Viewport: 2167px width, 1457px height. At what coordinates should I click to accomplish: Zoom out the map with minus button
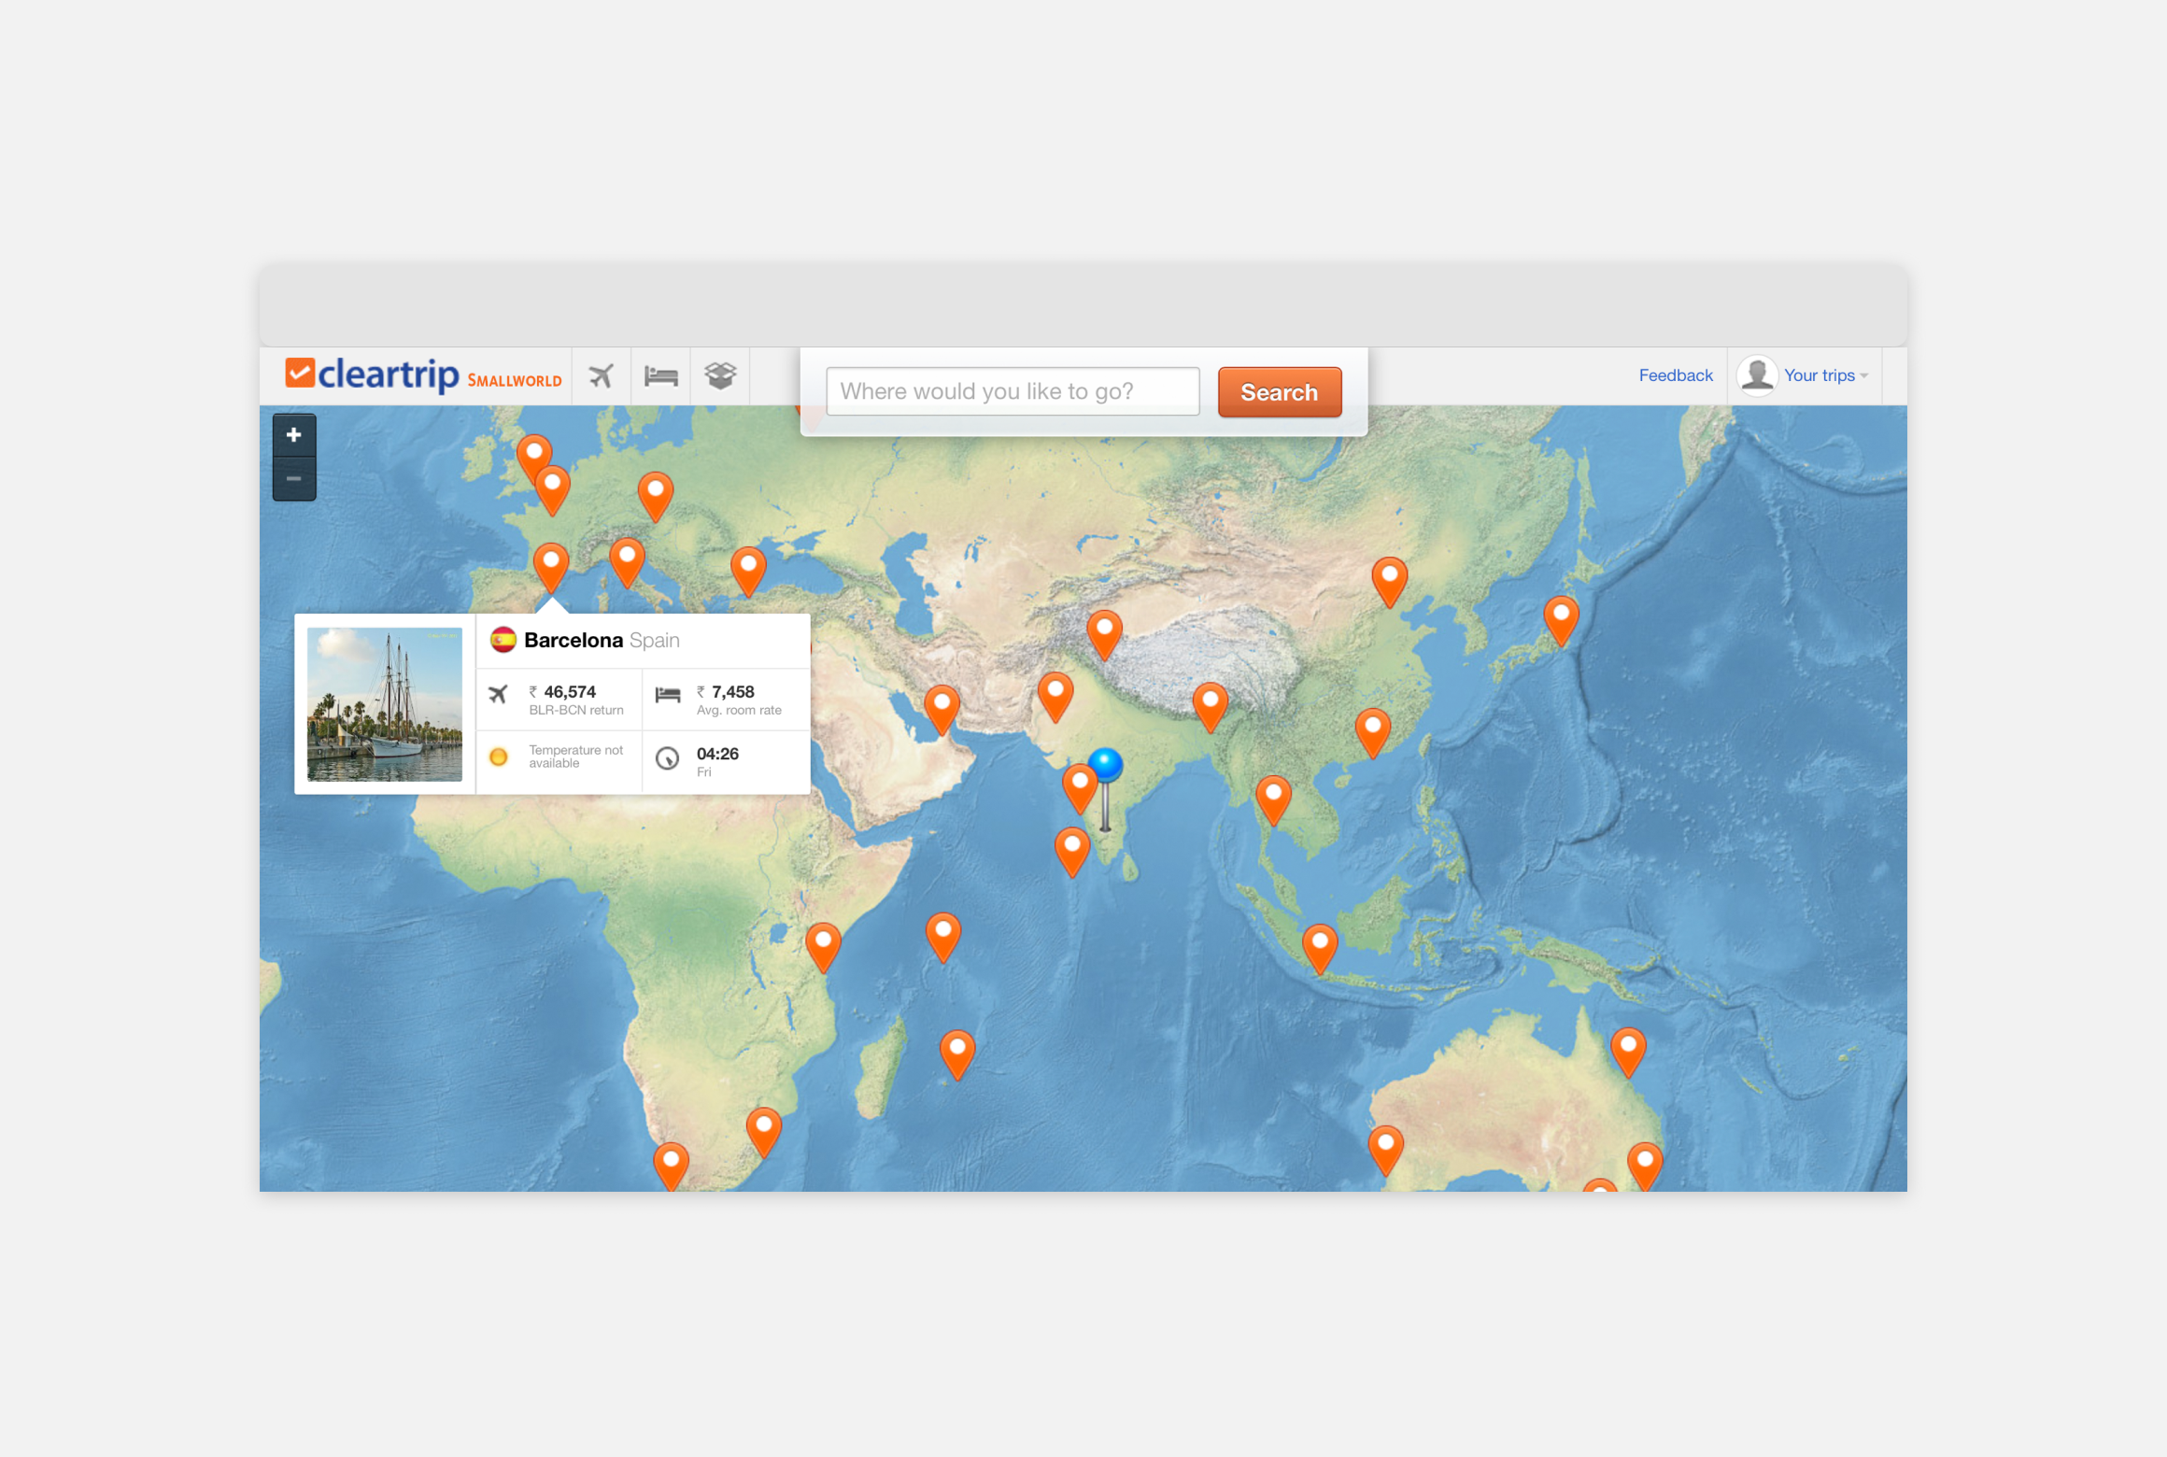tap(293, 479)
